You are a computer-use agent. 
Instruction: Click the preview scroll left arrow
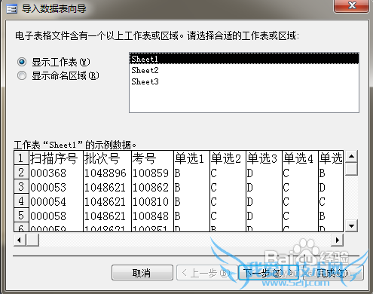20,240
